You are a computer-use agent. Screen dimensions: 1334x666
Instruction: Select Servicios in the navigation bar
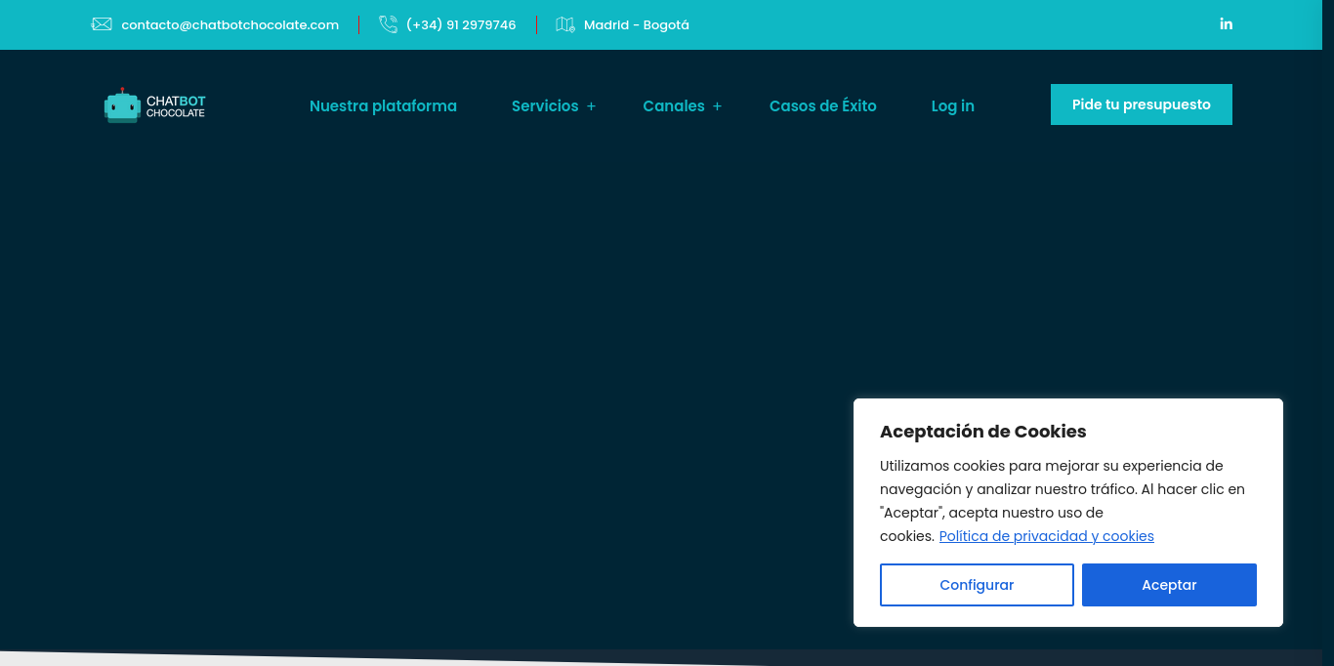coord(544,106)
